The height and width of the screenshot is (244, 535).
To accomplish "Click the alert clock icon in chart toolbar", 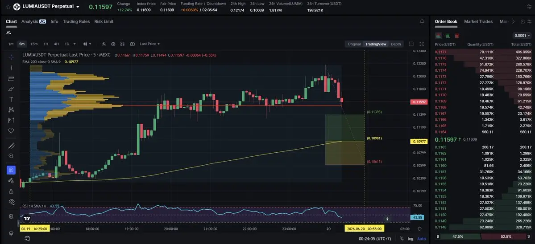I will point(113,44).
